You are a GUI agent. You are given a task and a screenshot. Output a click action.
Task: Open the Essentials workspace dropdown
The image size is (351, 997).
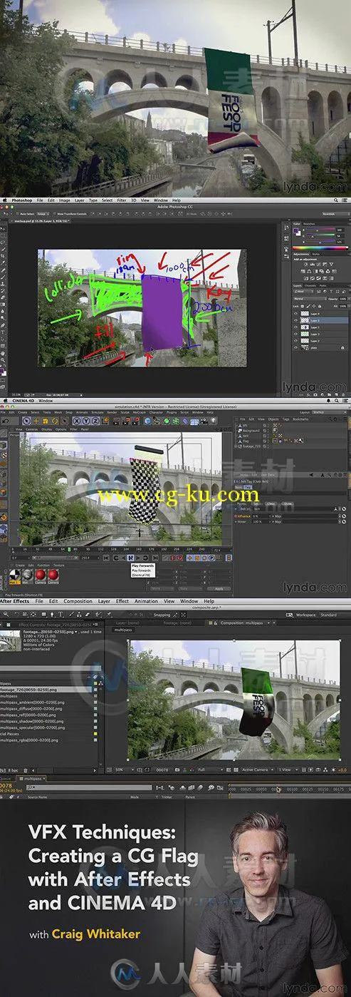coord(335,214)
